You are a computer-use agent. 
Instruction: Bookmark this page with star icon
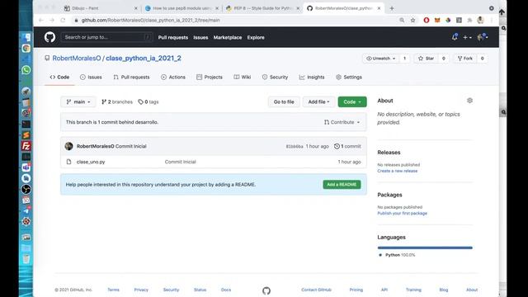(x=412, y=20)
